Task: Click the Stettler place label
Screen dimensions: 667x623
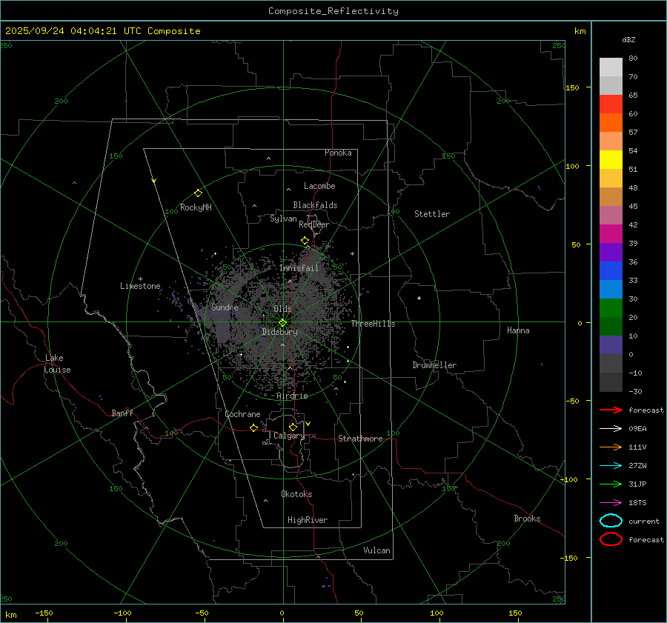Action: pos(432,214)
